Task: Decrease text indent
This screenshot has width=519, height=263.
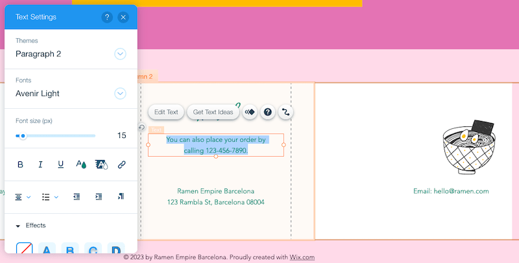Action: [77, 196]
